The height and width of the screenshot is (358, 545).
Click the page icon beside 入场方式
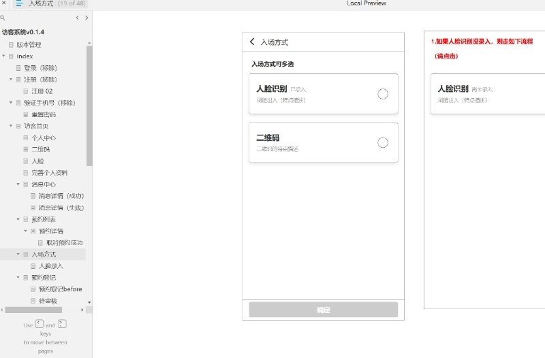click(x=26, y=254)
